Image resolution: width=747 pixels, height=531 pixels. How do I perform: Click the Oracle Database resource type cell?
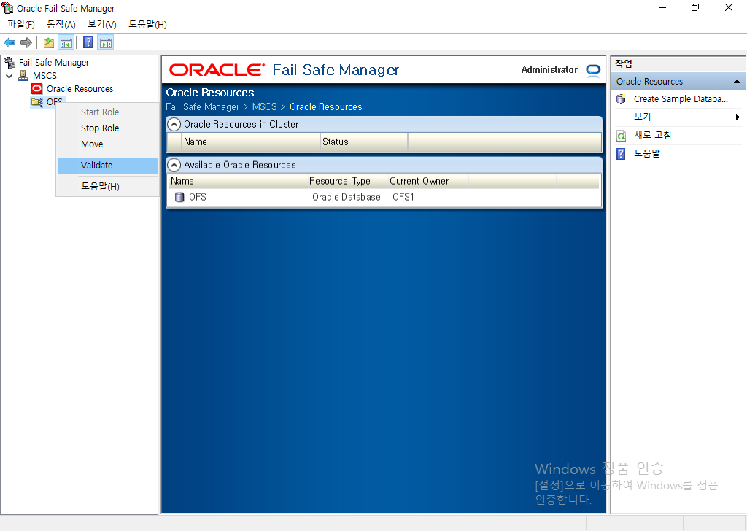tap(347, 197)
